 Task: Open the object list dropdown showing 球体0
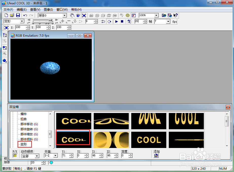point(64,15)
